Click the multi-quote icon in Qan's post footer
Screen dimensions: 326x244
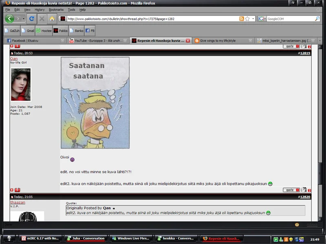click(304, 190)
